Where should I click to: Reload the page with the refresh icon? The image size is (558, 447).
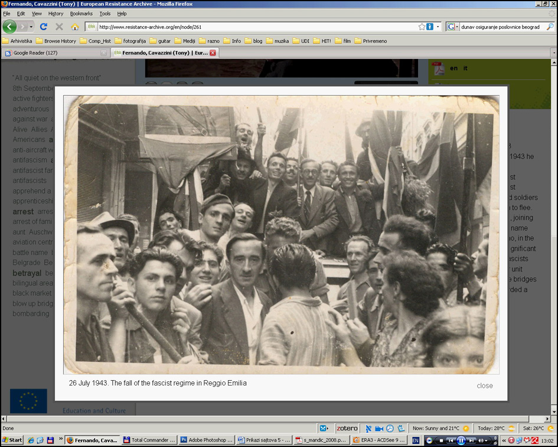pos(43,27)
